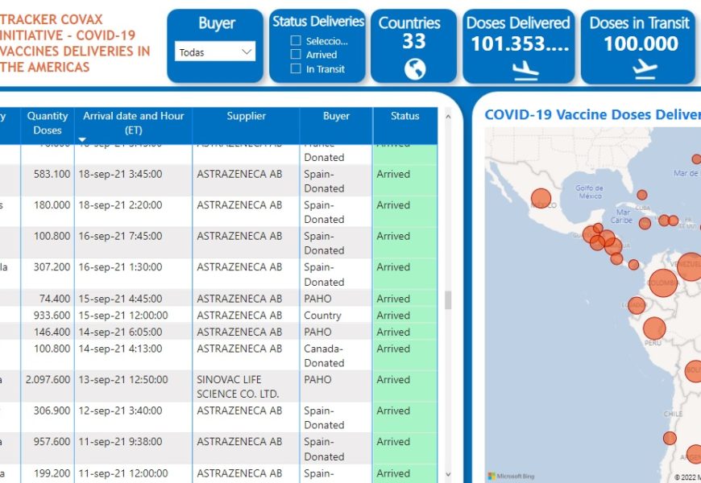Check the Seleccio... select-all checkbox
Image resolution: width=701 pixels, height=483 pixels.
coord(296,40)
